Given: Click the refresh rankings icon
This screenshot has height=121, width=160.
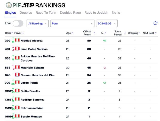Looking at the screenshot, I should [x=155, y=23].
